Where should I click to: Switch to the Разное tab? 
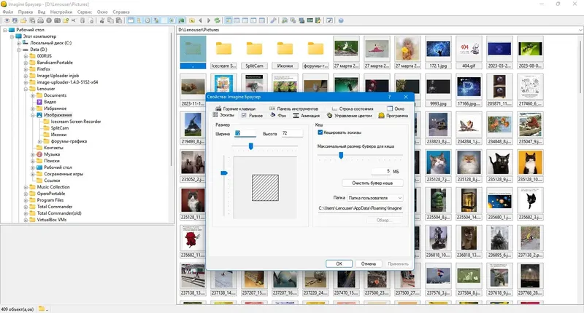tap(252, 116)
